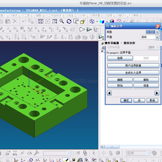The width and height of the screenshot is (162, 162).
Task: Click the Pan hand tool
Action: (x=76, y=22)
